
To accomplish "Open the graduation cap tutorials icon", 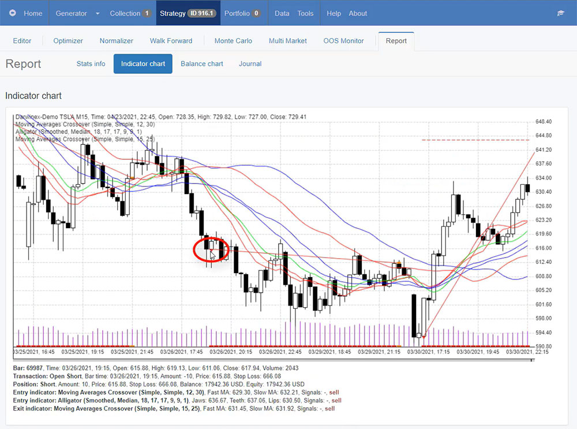I will [x=560, y=13].
